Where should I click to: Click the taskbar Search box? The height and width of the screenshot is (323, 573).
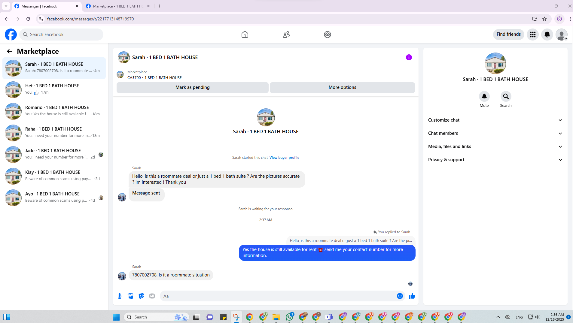157,317
